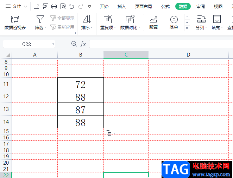The image size is (233, 178).
Task: Expand the 排序 dropdown arrow
Action: [92, 27]
